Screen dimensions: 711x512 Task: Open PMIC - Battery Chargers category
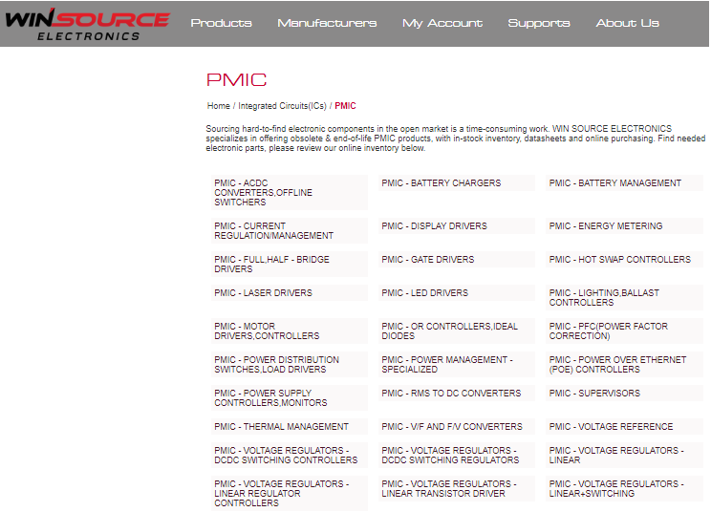pos(457,183)
